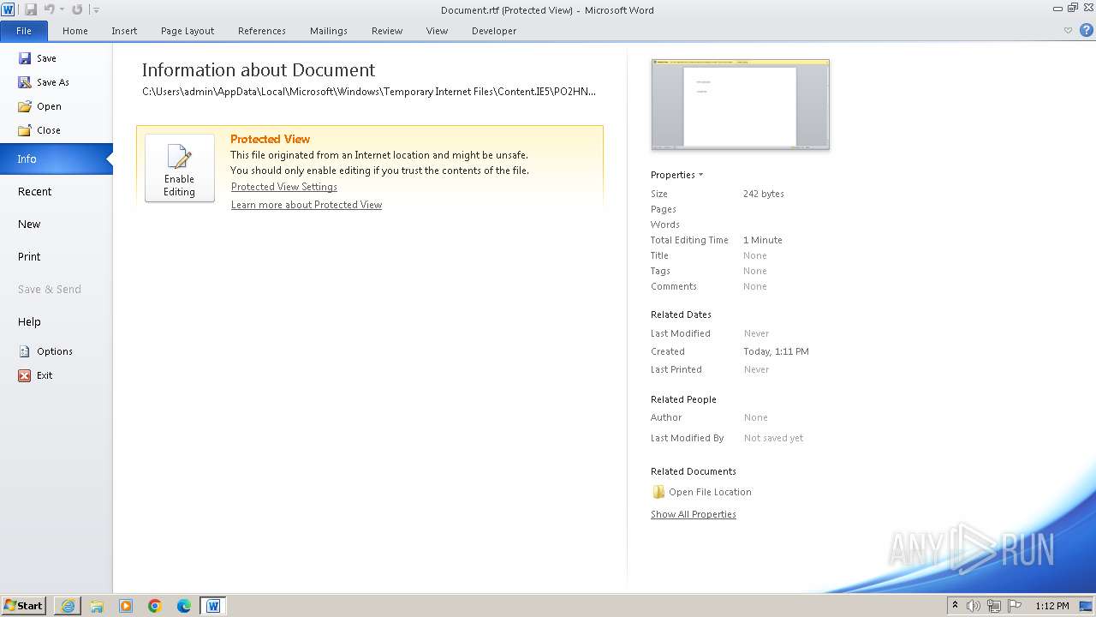Click the taskbar clock showing 1:12 PM
Screen dimensions: 1096x617
[x=1051, y=606]
